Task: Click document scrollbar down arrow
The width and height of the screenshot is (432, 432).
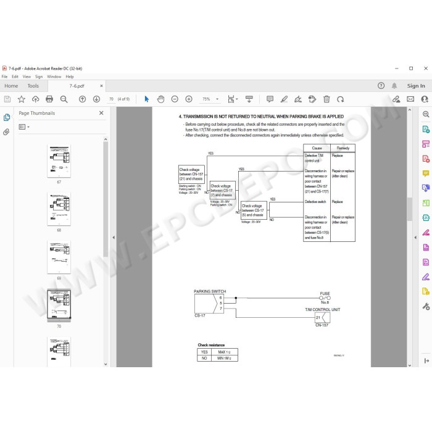Action: pos(410,365)
